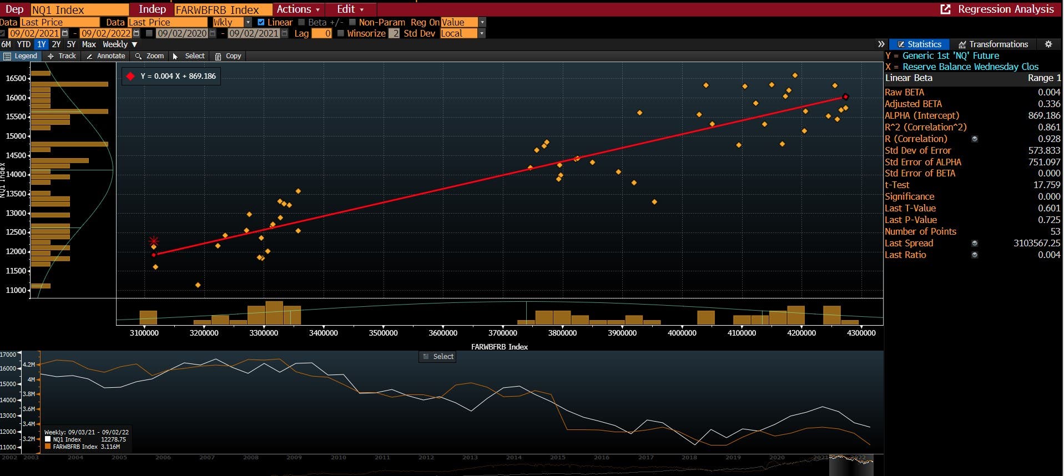The width and height of the screenshot is (1064, 476).
Task: Click the Linear Beta Range 1 header
Action: 972,78
